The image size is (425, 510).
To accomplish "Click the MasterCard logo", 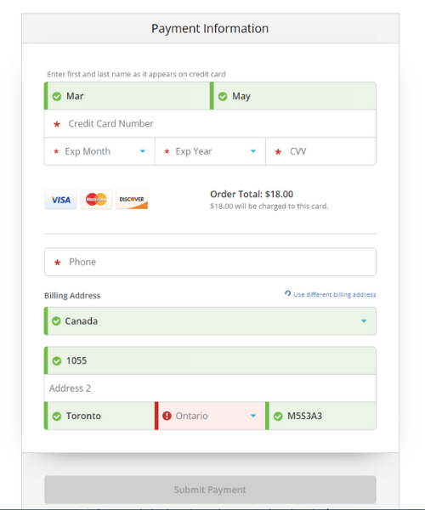I will pos(96,200).
